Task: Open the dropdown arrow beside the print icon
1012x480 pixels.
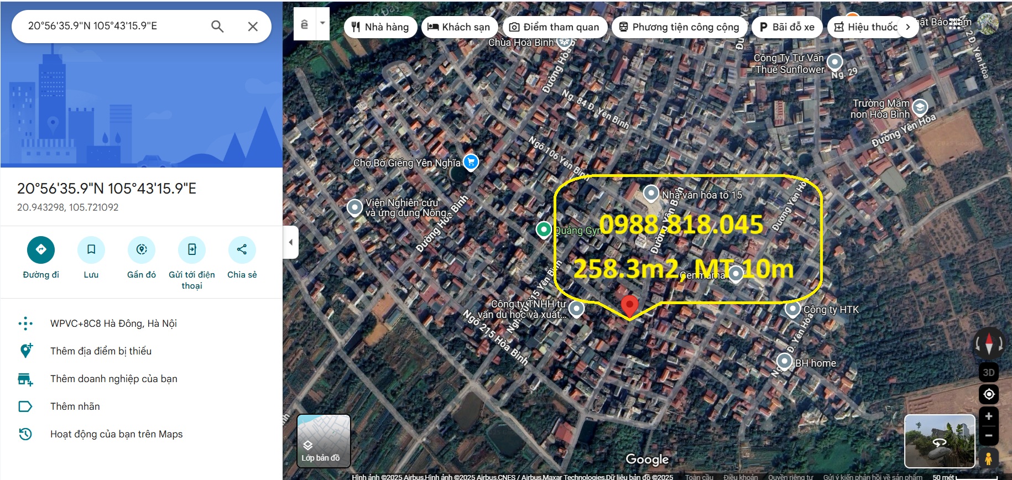Action: [322, 24]
